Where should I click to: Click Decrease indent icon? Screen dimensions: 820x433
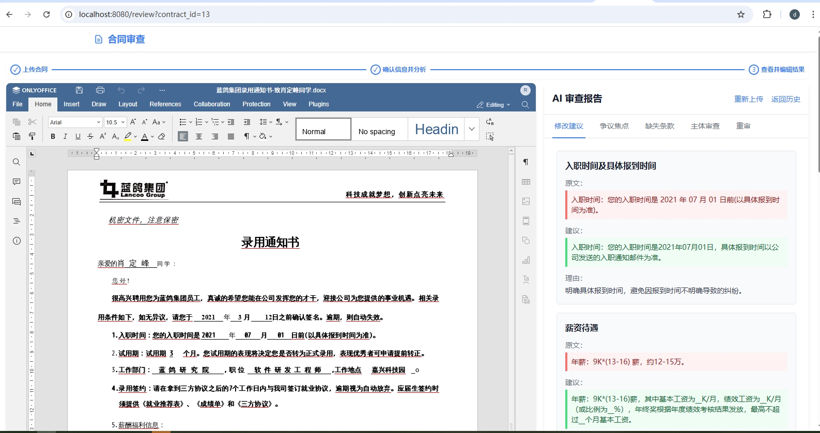pos(231,122)
